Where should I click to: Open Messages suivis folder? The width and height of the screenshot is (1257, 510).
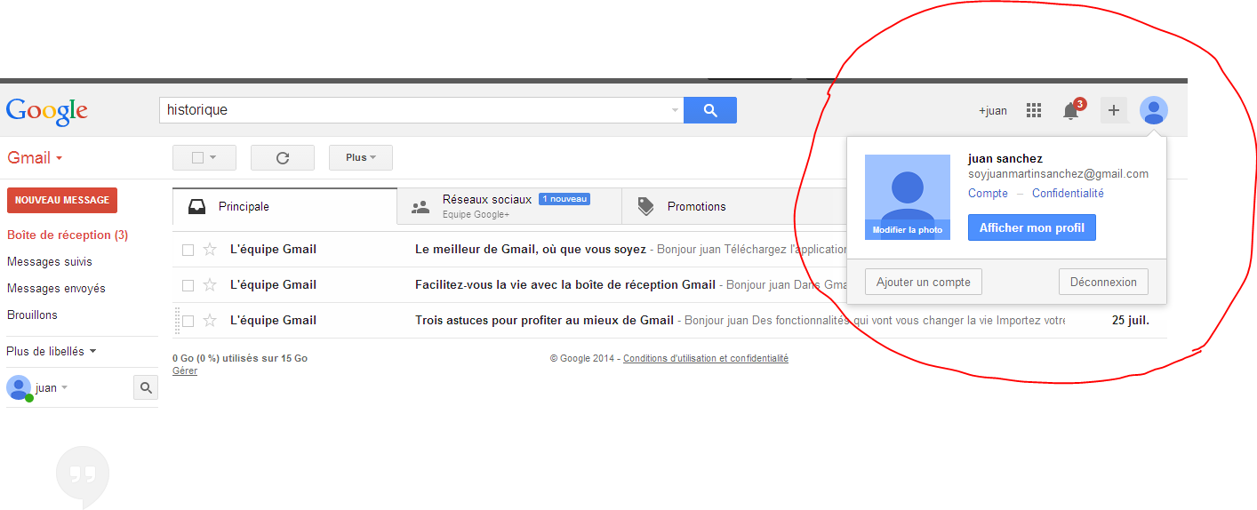pyautogui.click(x=50, y=262)
